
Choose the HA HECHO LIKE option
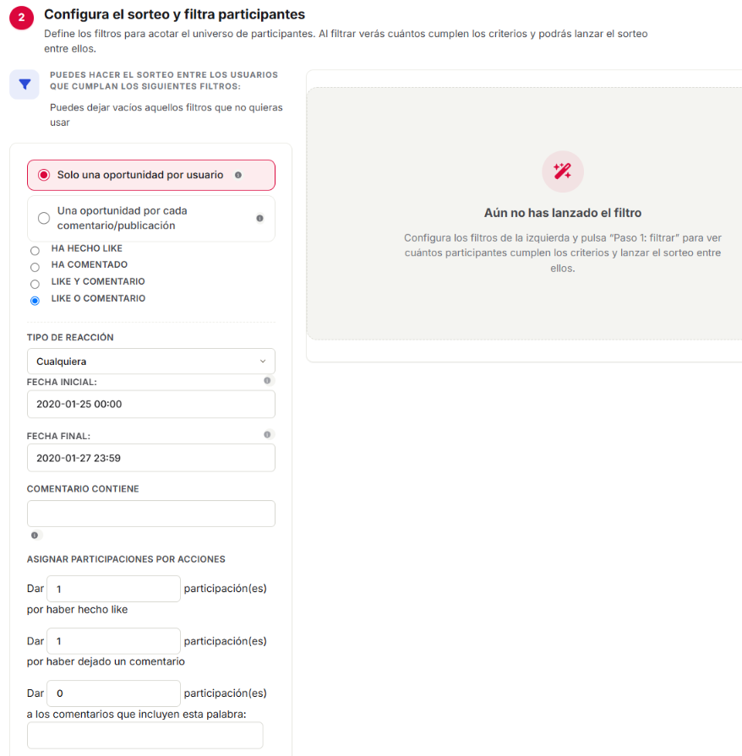pyautogui.click(x=35, y=251)
